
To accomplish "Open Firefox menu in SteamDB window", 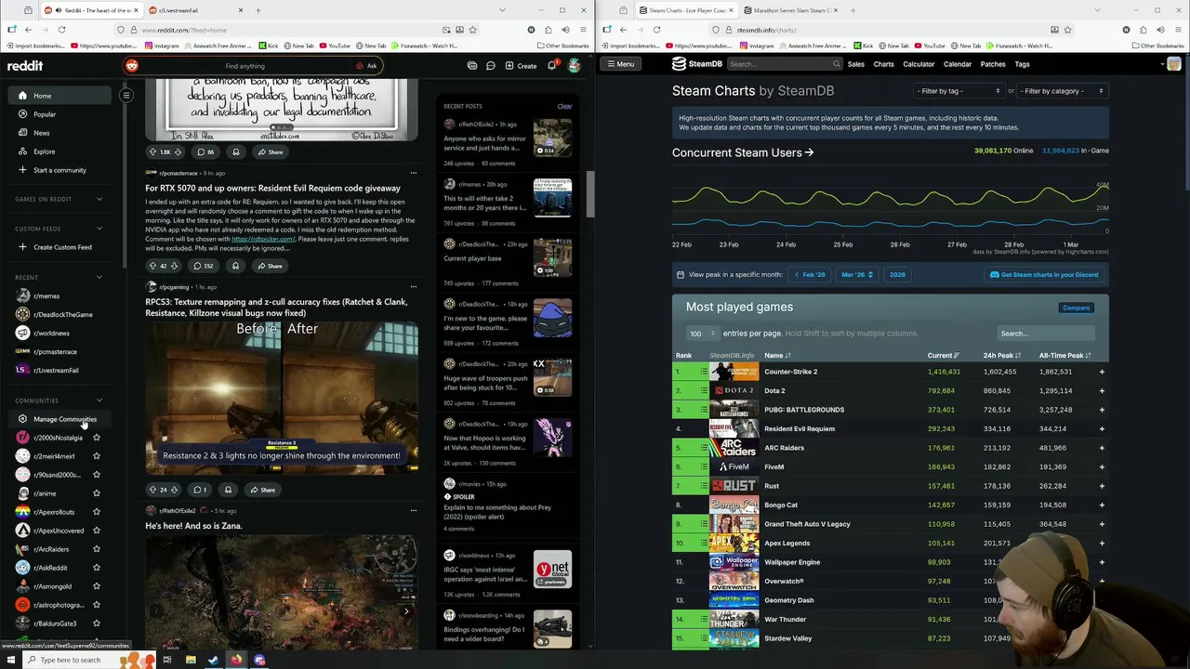I will coord(1178,30).
